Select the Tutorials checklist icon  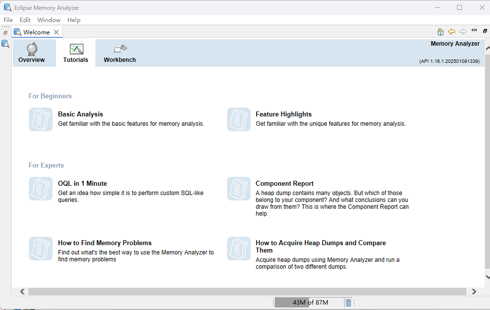tap(76, 49)
